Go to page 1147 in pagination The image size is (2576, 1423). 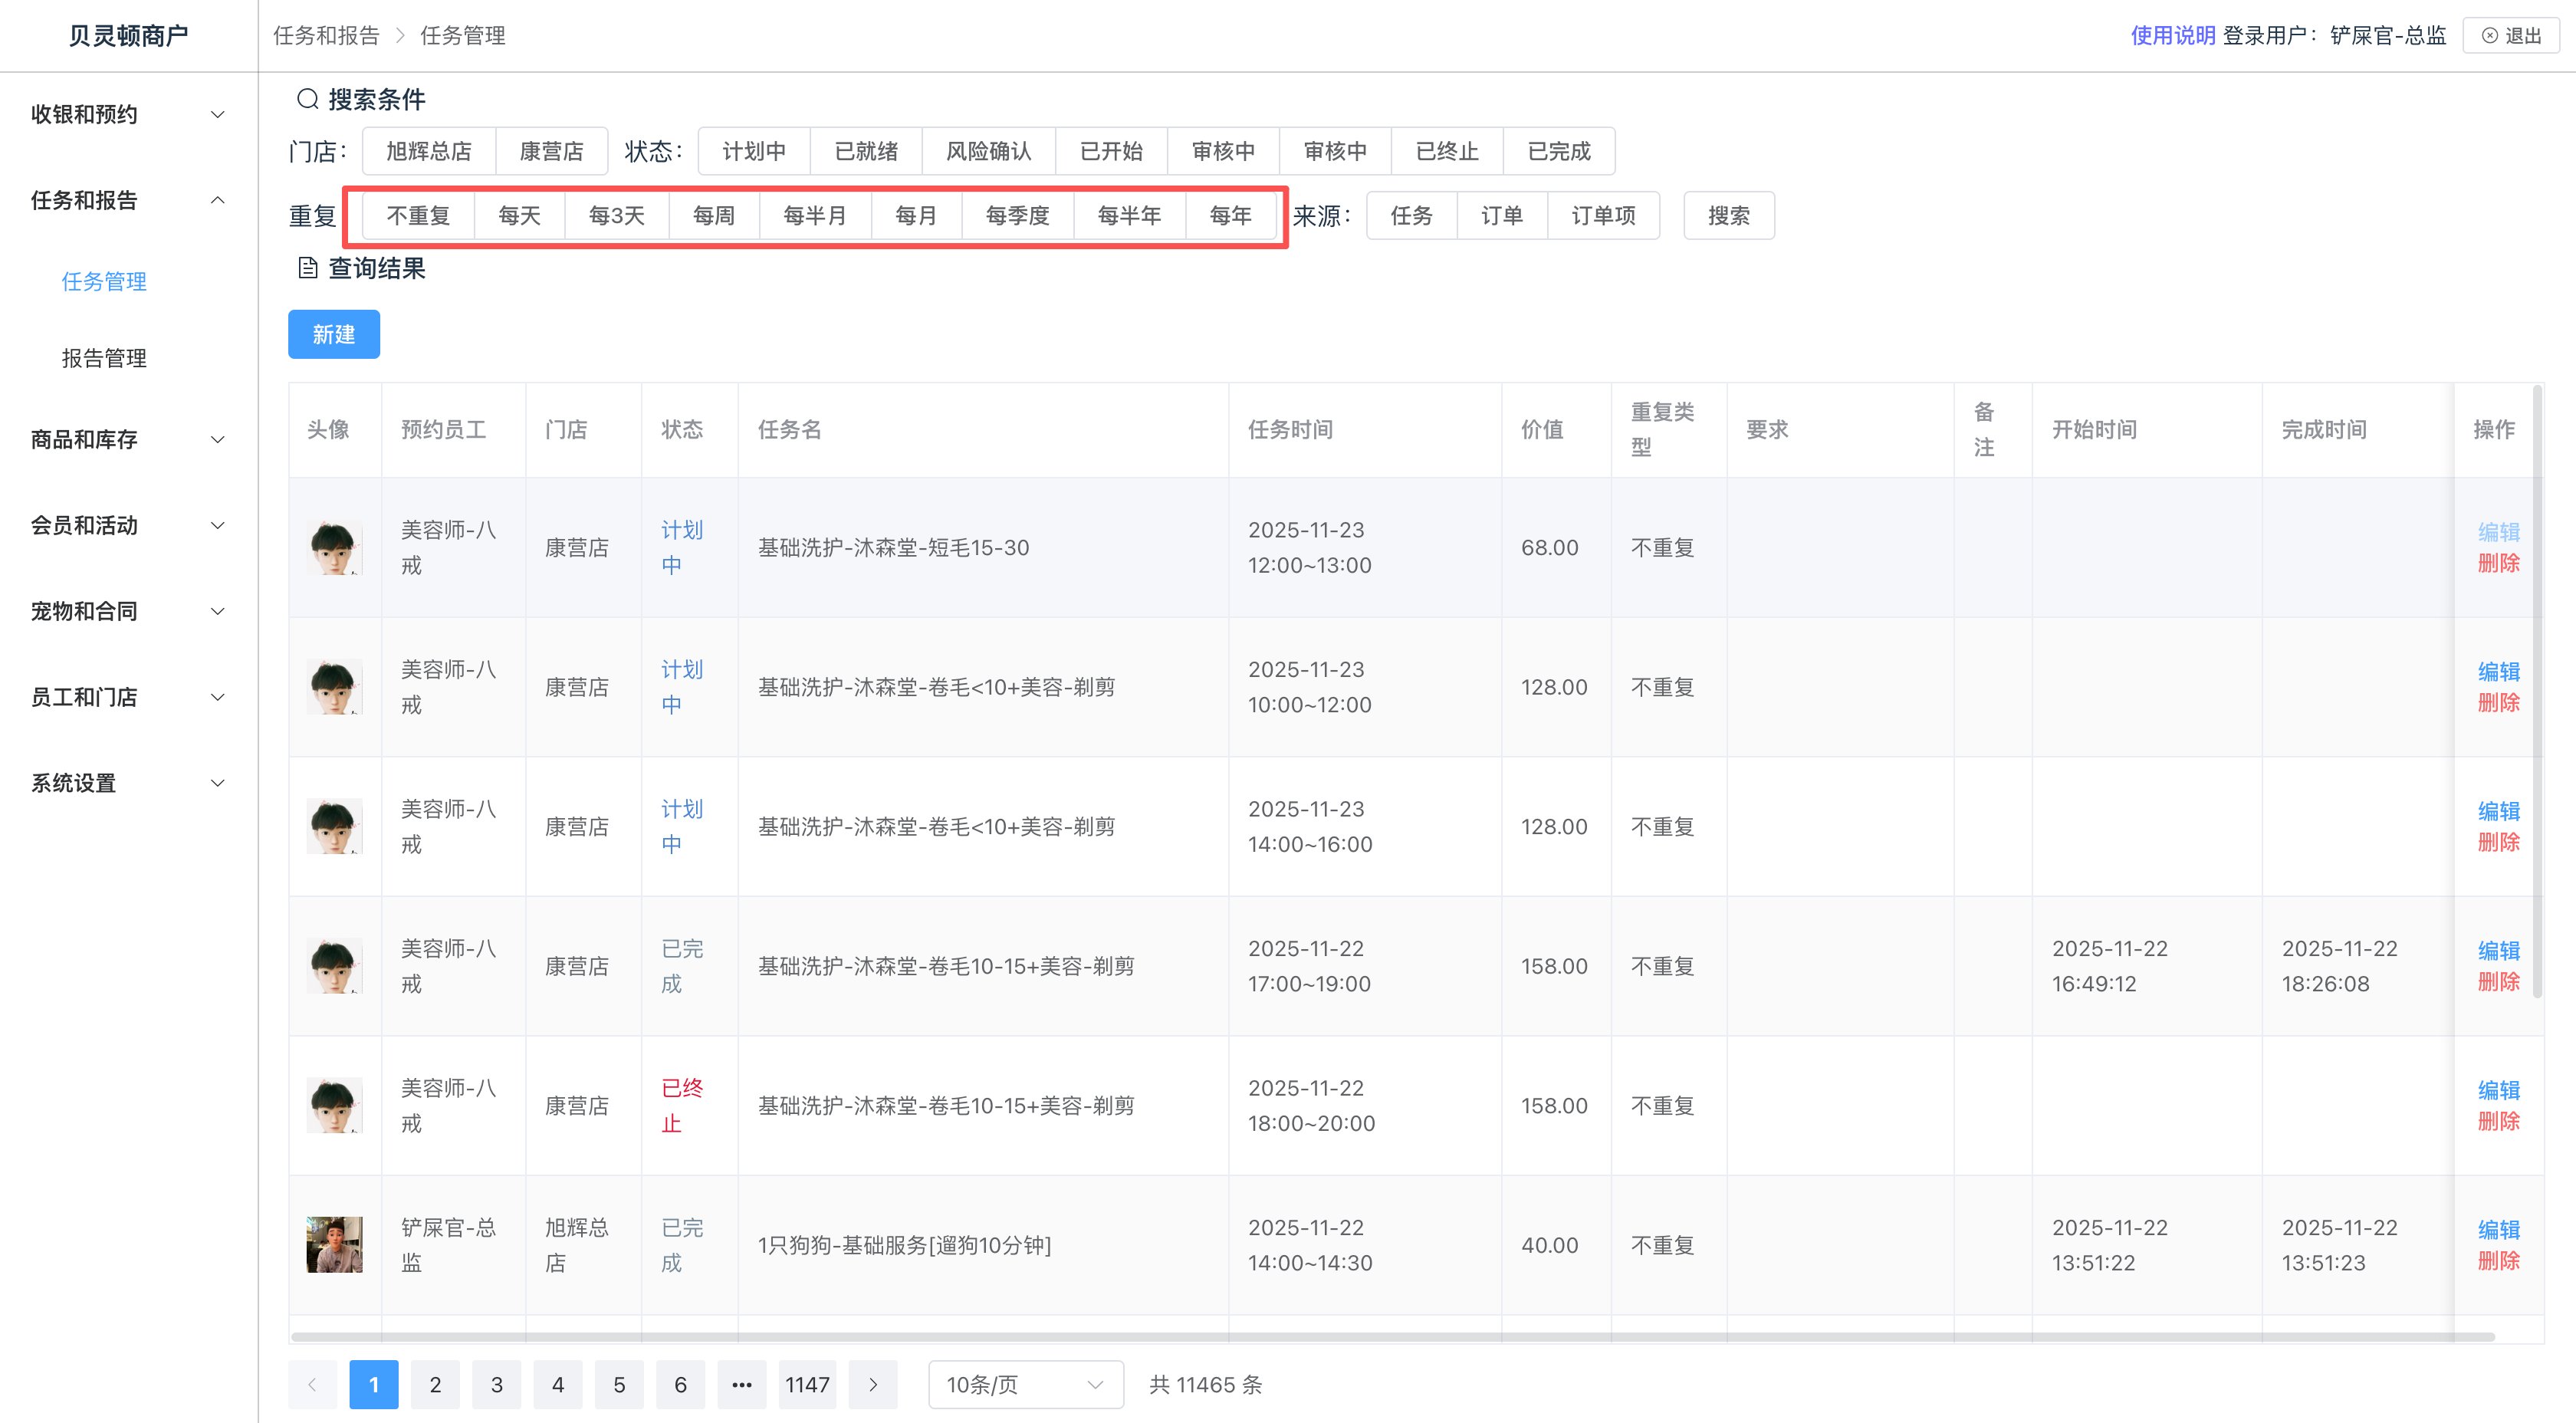[807, 1384]
